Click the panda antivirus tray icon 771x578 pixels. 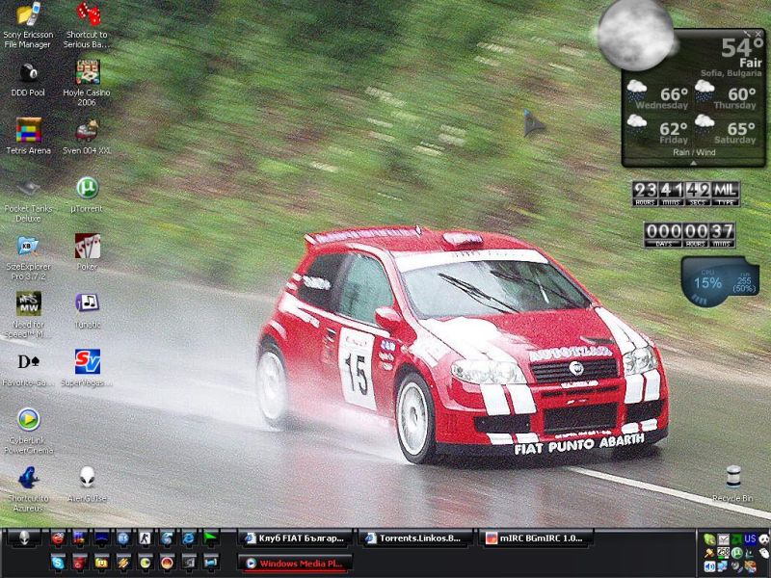[x=763, y=539]
